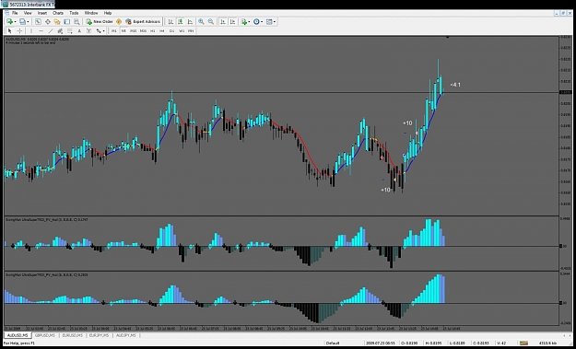This screenshot has height=349, width=576.
Task: Open the Insert menu
Action: [42, 13]
